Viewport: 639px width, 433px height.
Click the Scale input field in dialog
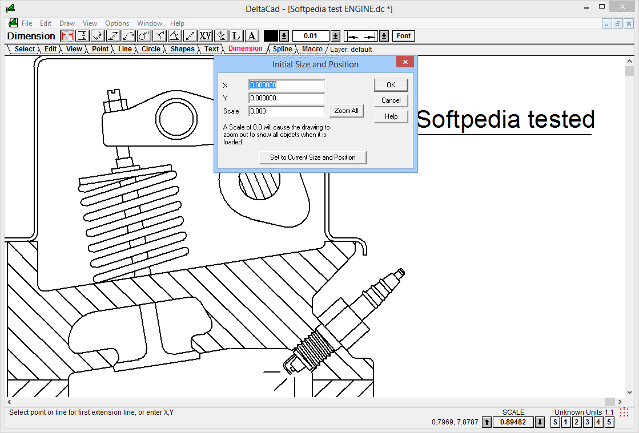287,111
